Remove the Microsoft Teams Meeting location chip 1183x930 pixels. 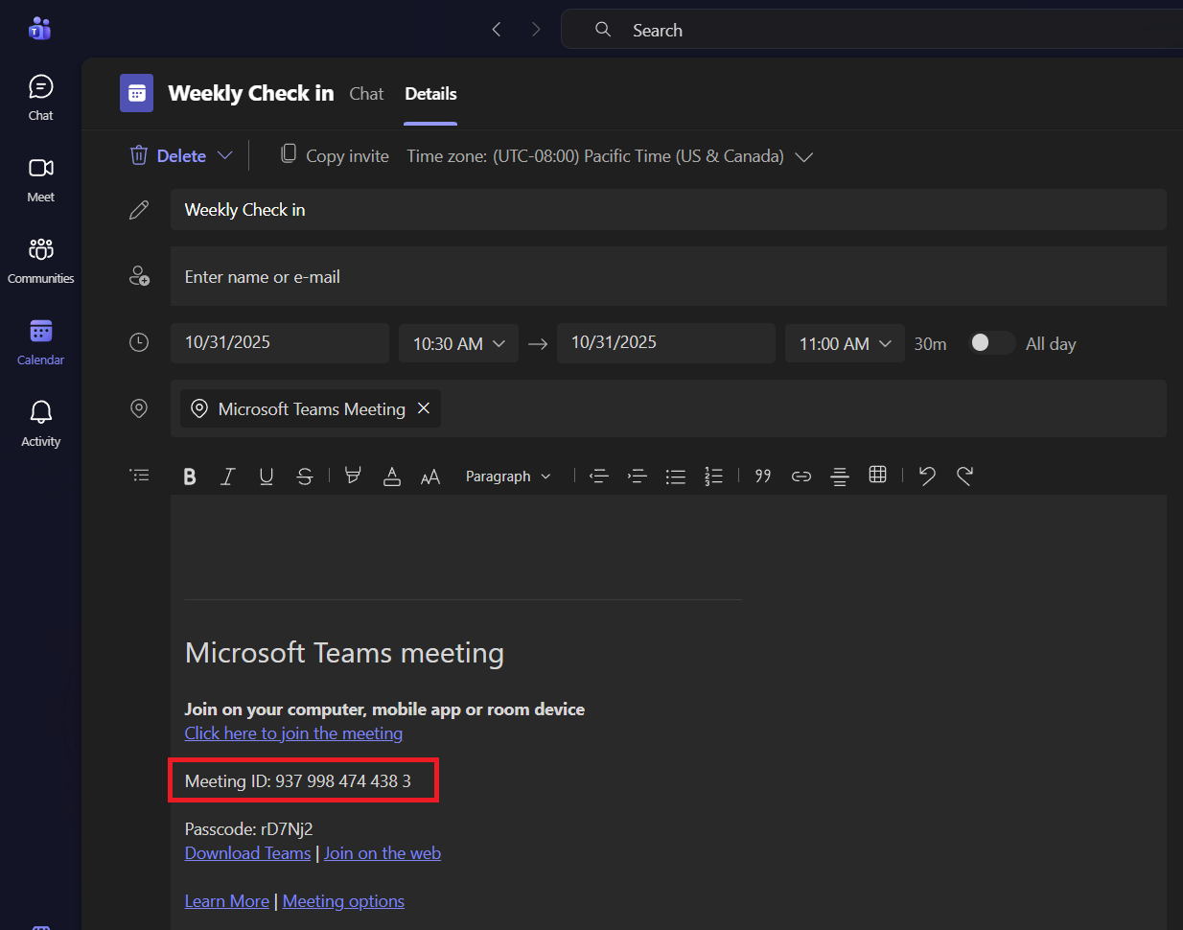point(424,408)
